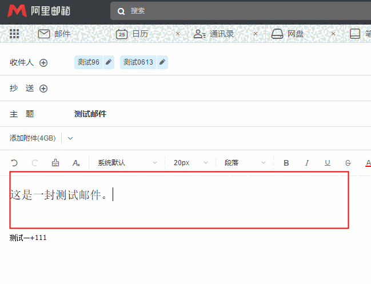Edit the 测试96 recipient with pencil icon

click(109, 62)
